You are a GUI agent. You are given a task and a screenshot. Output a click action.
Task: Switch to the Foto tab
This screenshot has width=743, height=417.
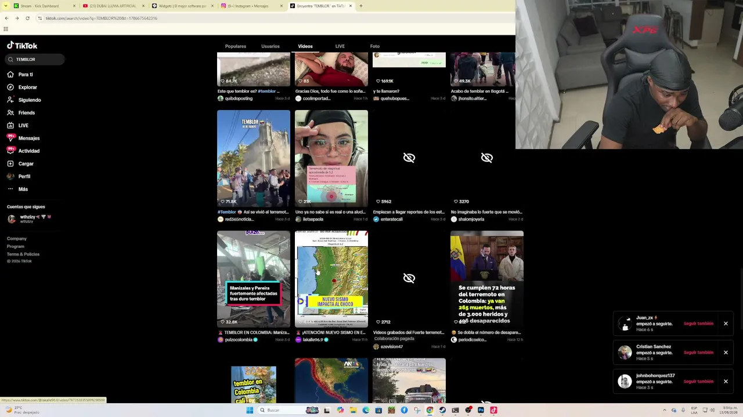point(375,46)
